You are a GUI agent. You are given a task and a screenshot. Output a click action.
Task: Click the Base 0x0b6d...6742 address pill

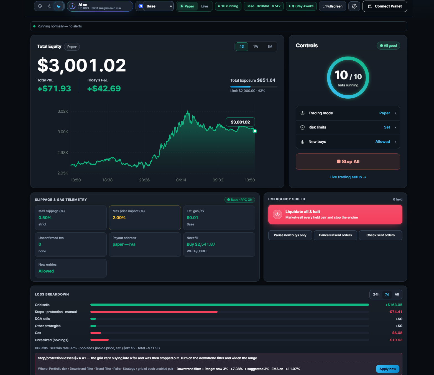[263, 6]
